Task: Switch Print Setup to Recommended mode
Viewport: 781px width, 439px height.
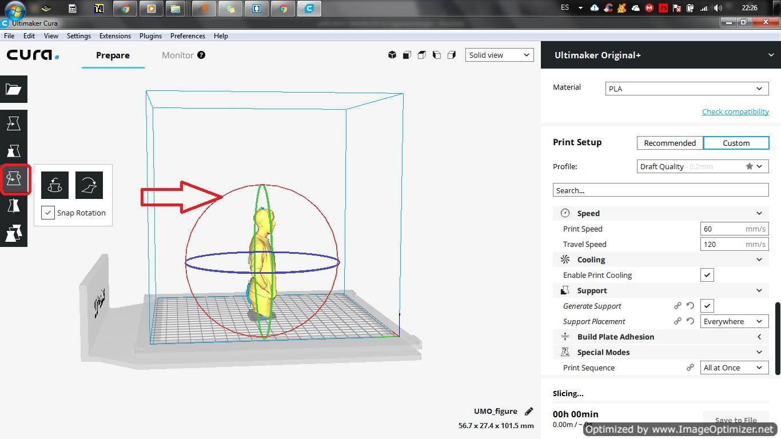Action: [670, 143]
